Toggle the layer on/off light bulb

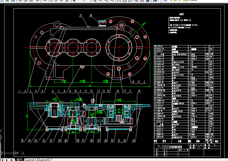171,1
